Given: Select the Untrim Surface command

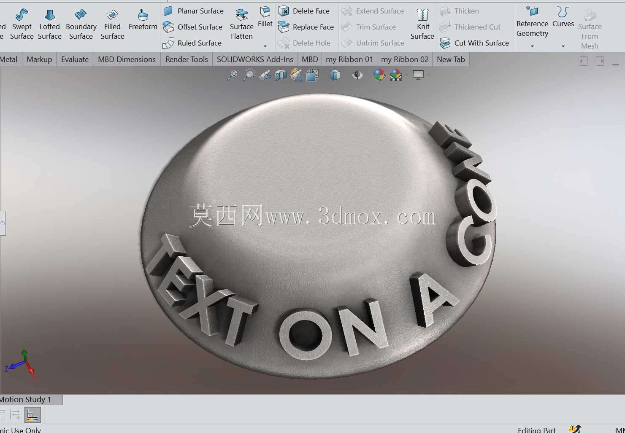Looking at the screenshot, I should tap(373, 43).
